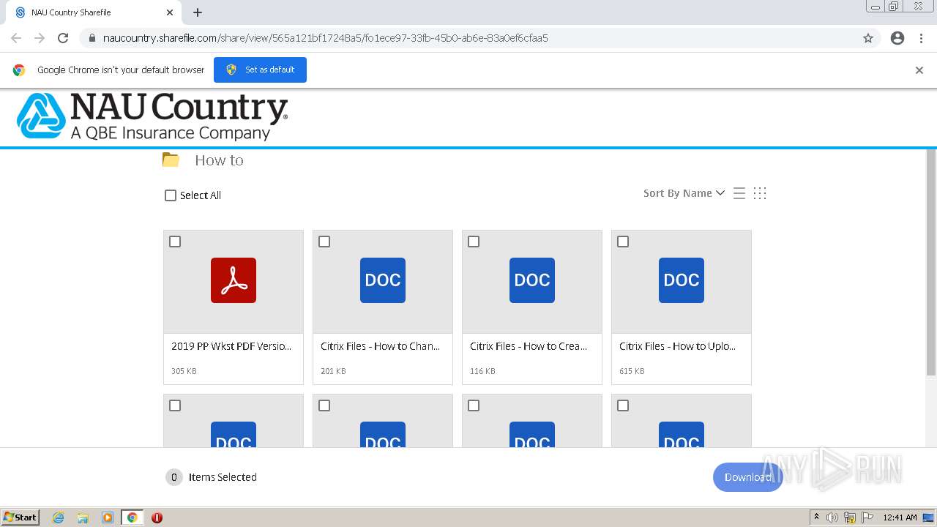937x527 pixels.
Task: Click Citrix Files - How to Crea... filename
Action: 529,346
